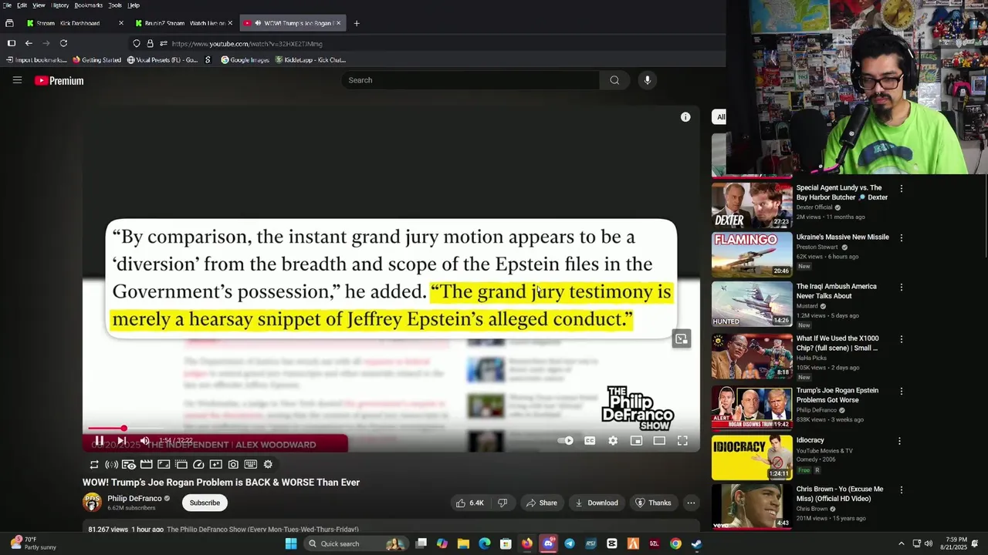Viewport: 988px width, 555px height.
Task: Click the search magnifier button
Action: (614, 80)
